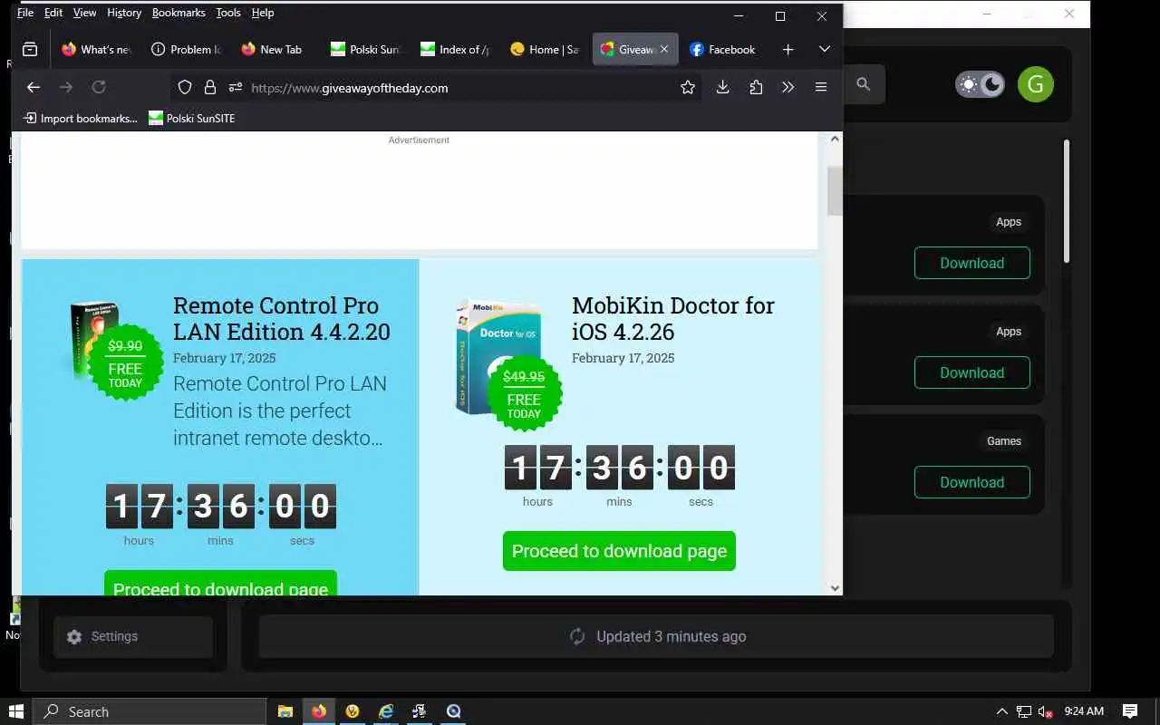Screen dimensions: 1160x725
Task: Switch to first Polski SunSITE tab
Action: pos(364,50)
